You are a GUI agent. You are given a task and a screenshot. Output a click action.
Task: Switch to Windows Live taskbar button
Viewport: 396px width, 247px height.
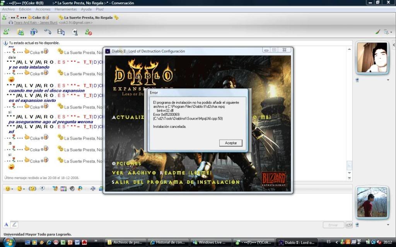[x=211, y=242]
